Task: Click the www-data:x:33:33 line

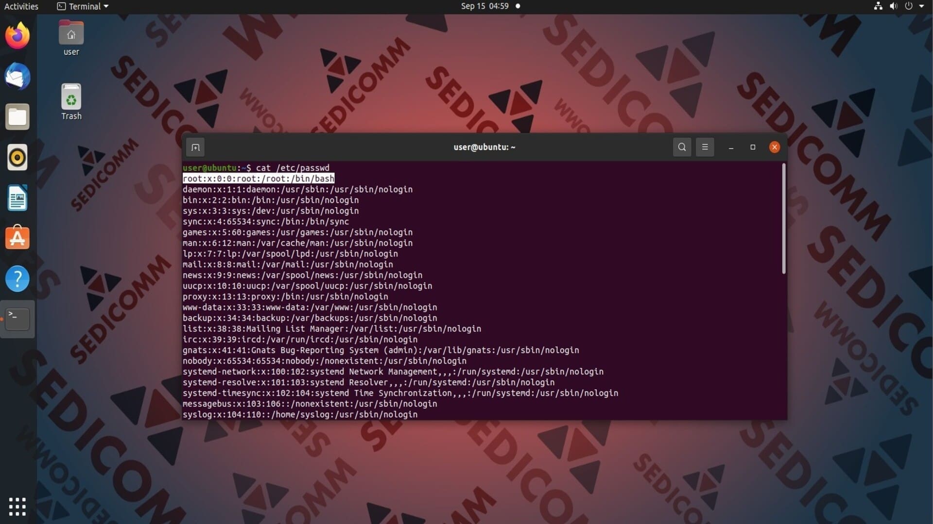Action: (x=310, y=307)
